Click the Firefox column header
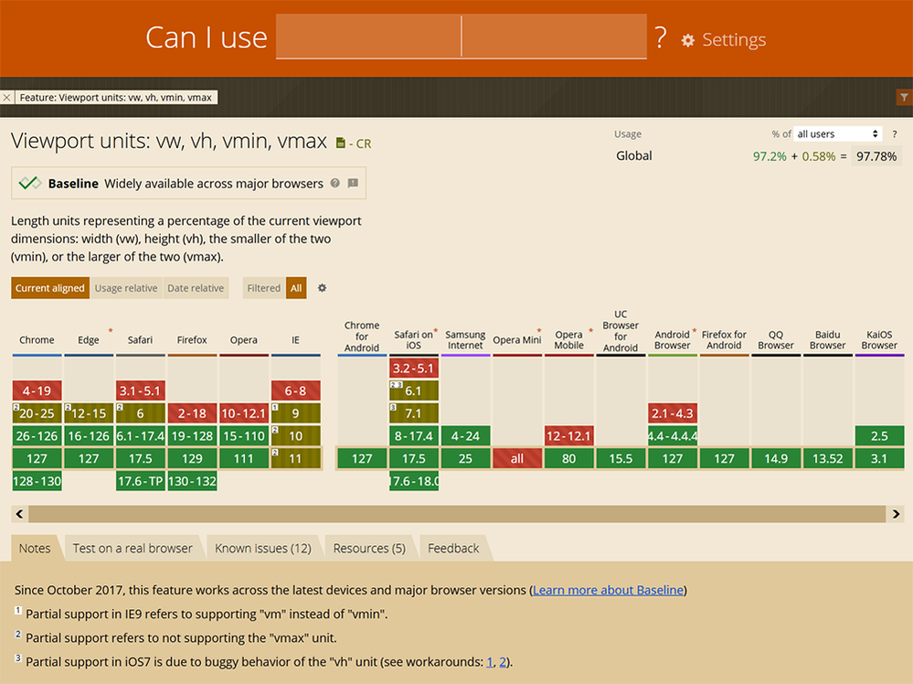 coord(192,339)
